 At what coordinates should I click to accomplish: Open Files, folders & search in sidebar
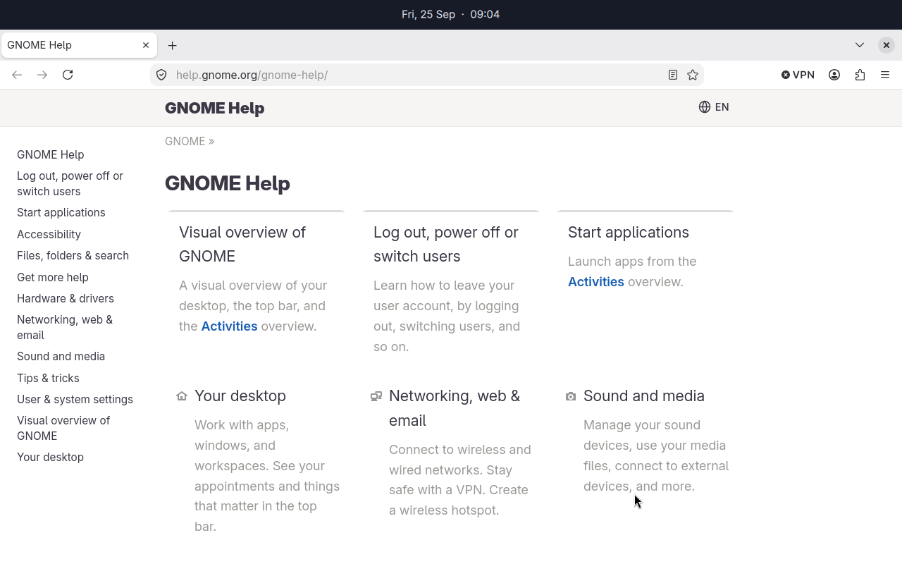(x=73, y=255)
